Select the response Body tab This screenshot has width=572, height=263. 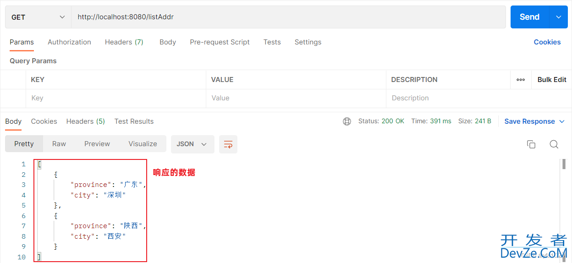coord(13,121)
